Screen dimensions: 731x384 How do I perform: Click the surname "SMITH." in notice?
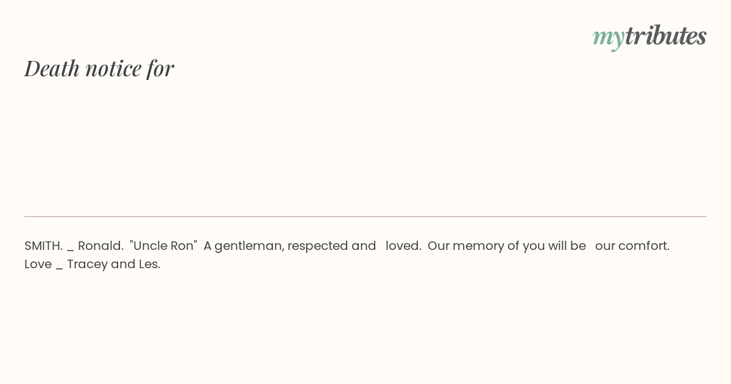[43, 246]
